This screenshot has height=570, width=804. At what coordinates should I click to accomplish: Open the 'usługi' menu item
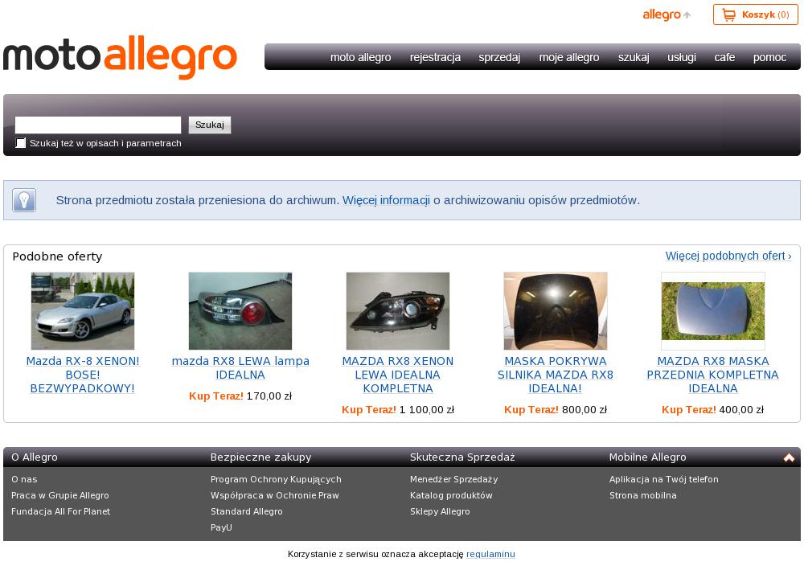click(x=682, y=57)
